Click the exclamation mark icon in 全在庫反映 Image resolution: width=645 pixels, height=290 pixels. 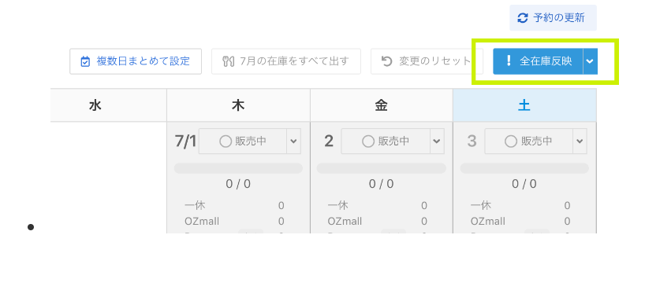click(509, 61)
